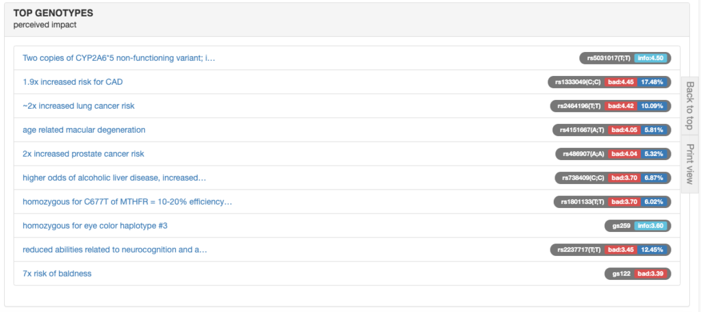Open reduced abilities related to neurocognition link
This screenshot has height=312, width=701.
pos(114,250)
